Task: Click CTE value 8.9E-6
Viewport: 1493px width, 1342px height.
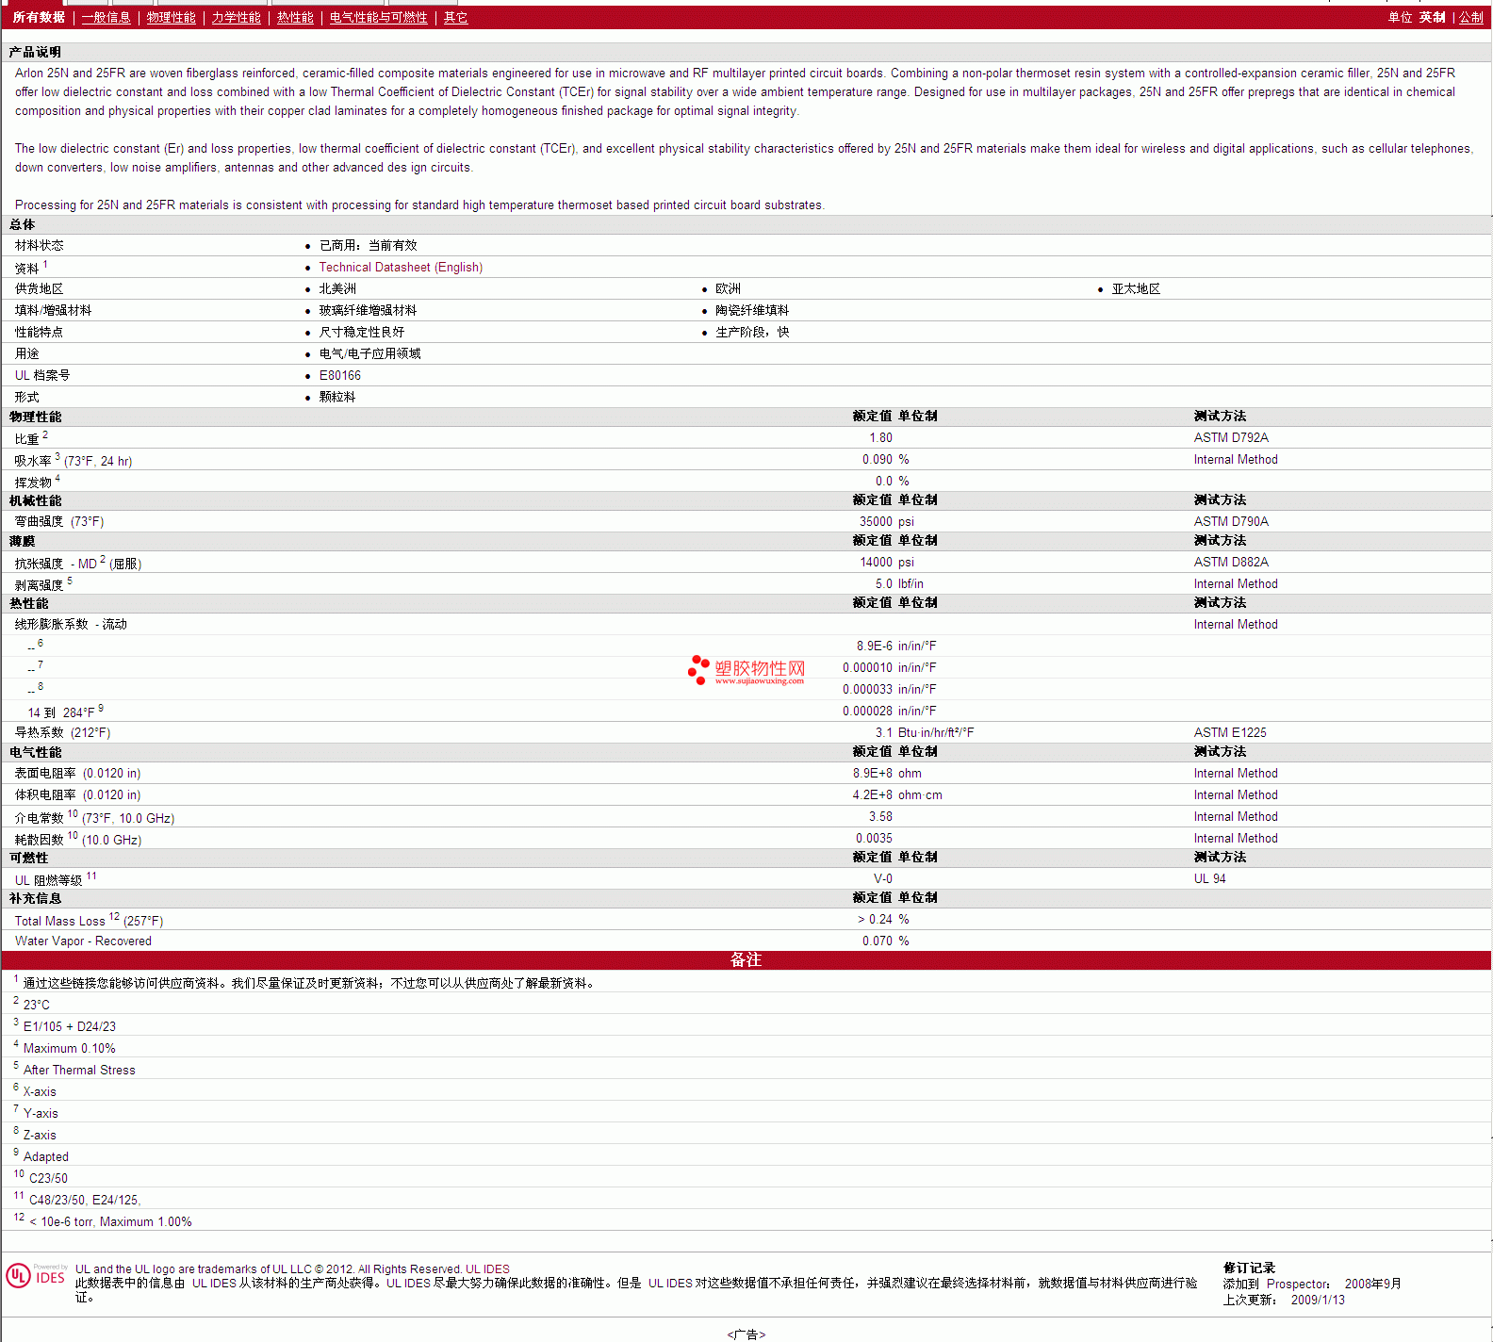Action: pyautogui.click(x=874, y=646)
